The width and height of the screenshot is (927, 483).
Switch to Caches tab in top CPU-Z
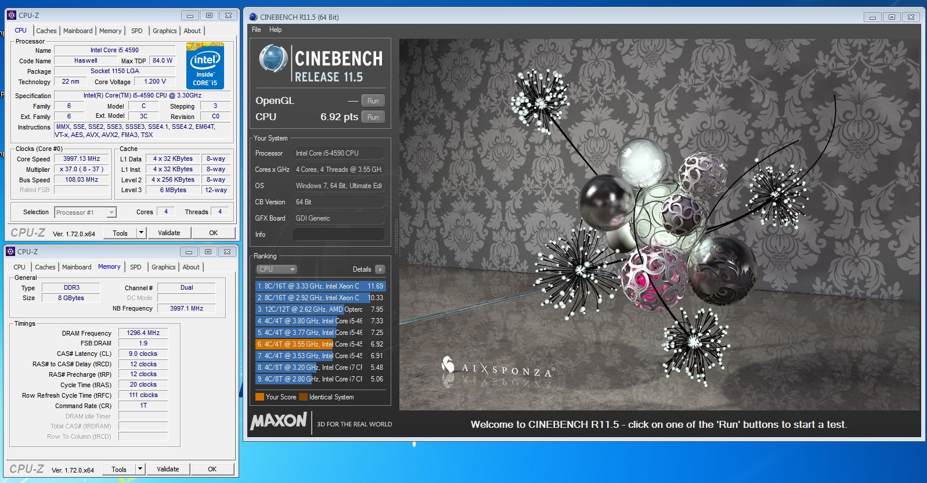click(46, 31)
